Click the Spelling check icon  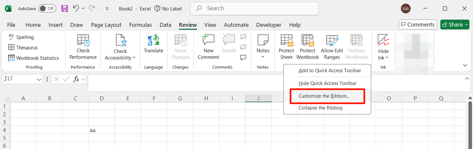[11, 37]
